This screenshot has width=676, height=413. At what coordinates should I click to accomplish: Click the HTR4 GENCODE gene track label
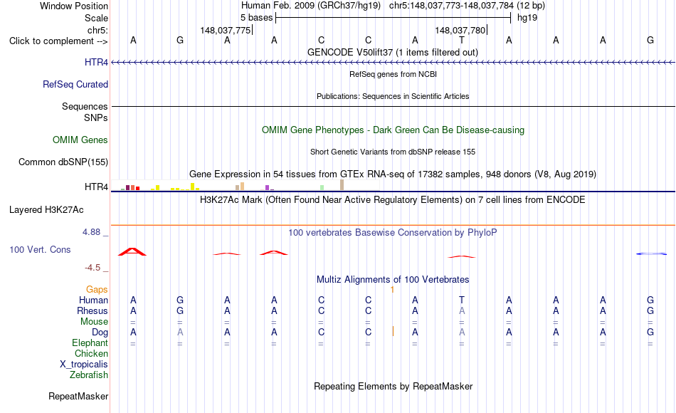point(96,62)
